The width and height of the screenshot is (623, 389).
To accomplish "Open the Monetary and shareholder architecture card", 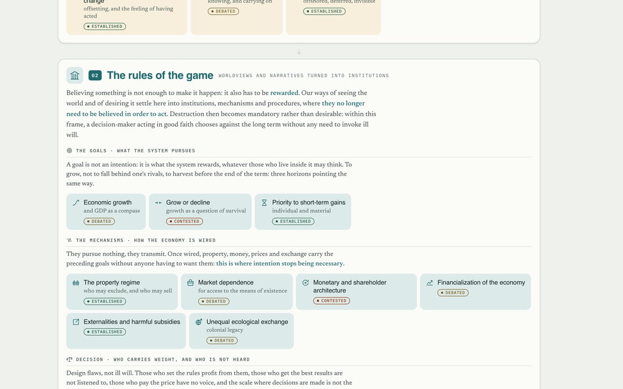I will pyautogui.click(x=356, y=292).
